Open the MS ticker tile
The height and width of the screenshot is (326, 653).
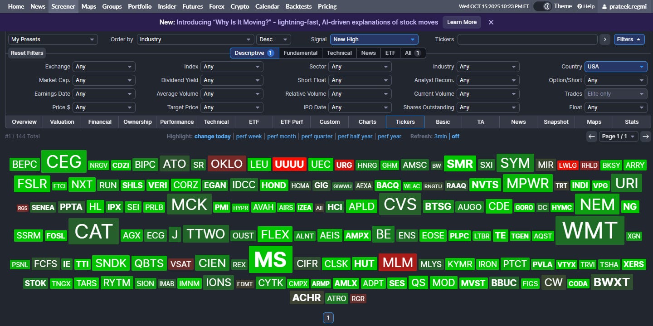[x=271, y=260]
